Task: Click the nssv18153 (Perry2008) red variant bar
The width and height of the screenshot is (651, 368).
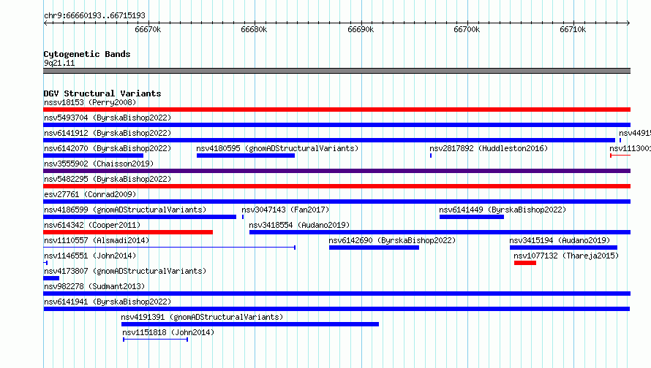Action: (x=336, y=110)
